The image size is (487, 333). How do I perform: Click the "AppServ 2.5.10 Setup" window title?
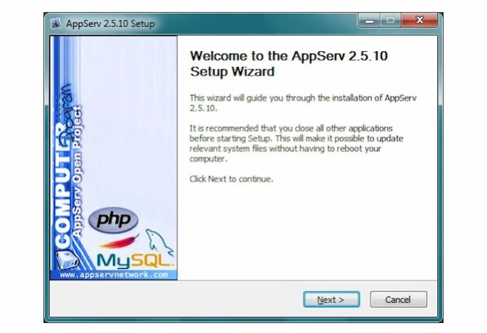(110, 24)
